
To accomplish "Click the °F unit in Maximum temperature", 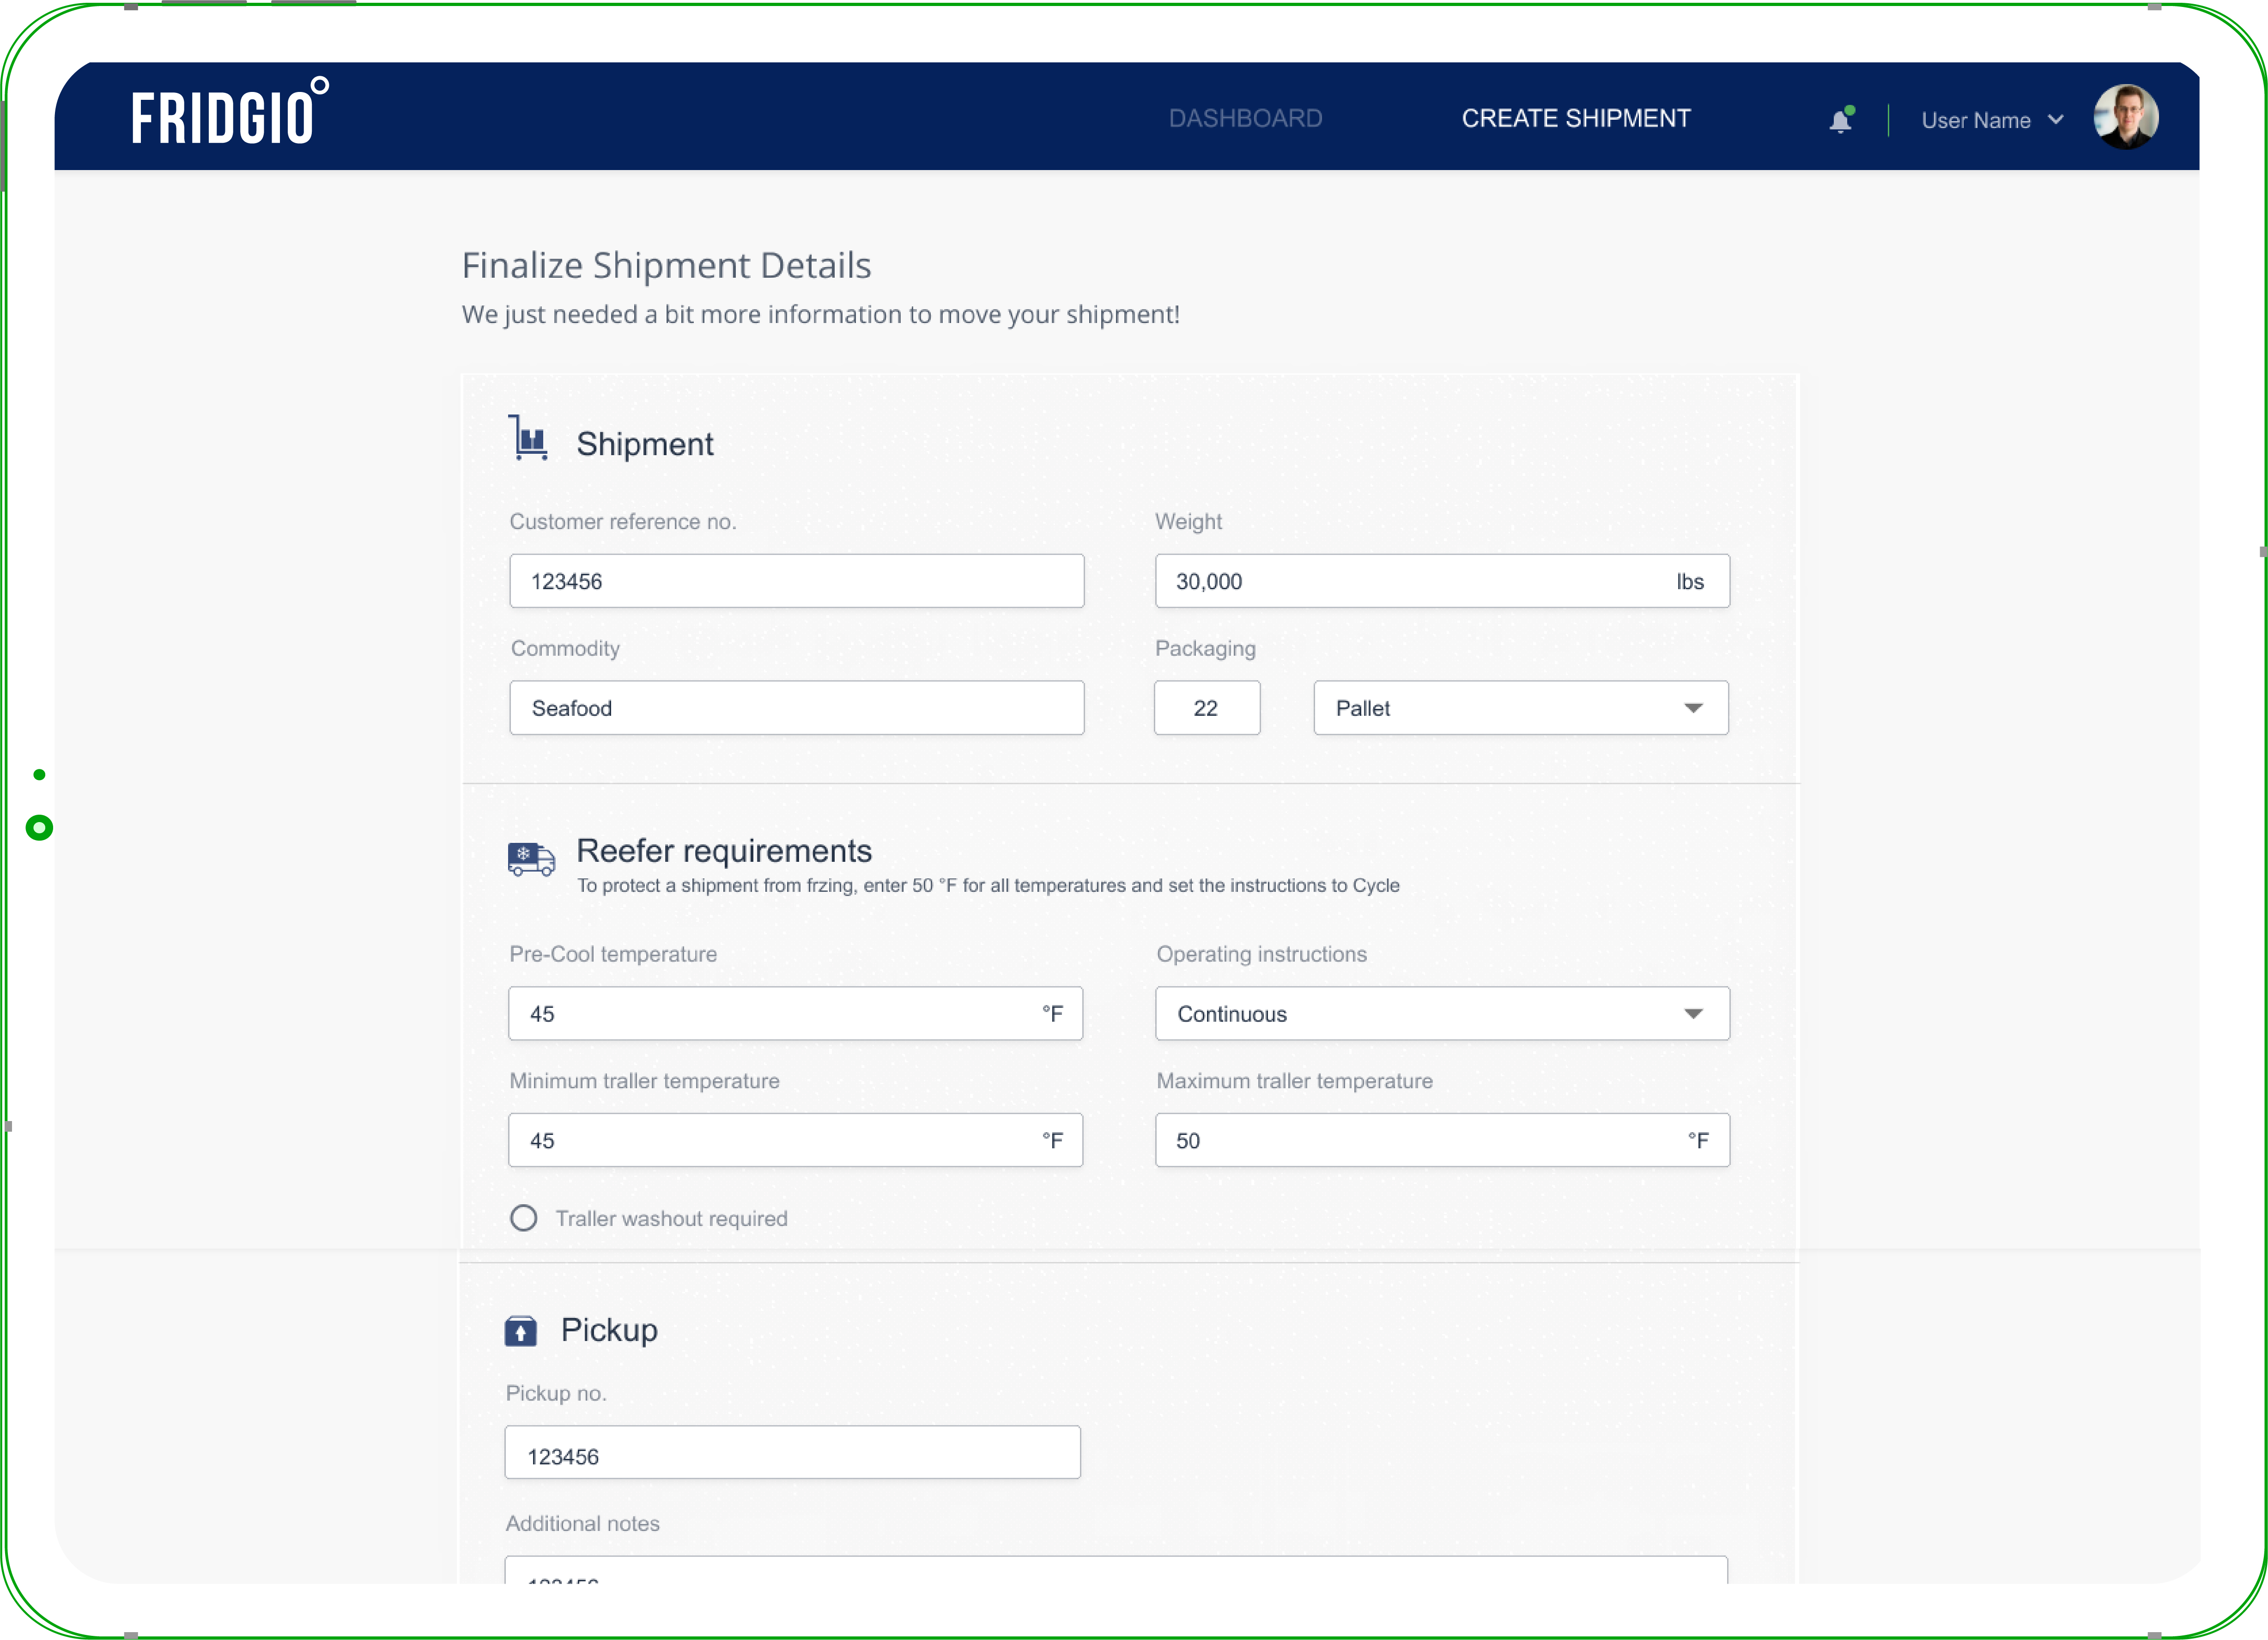I will tap(1698, 1140).
